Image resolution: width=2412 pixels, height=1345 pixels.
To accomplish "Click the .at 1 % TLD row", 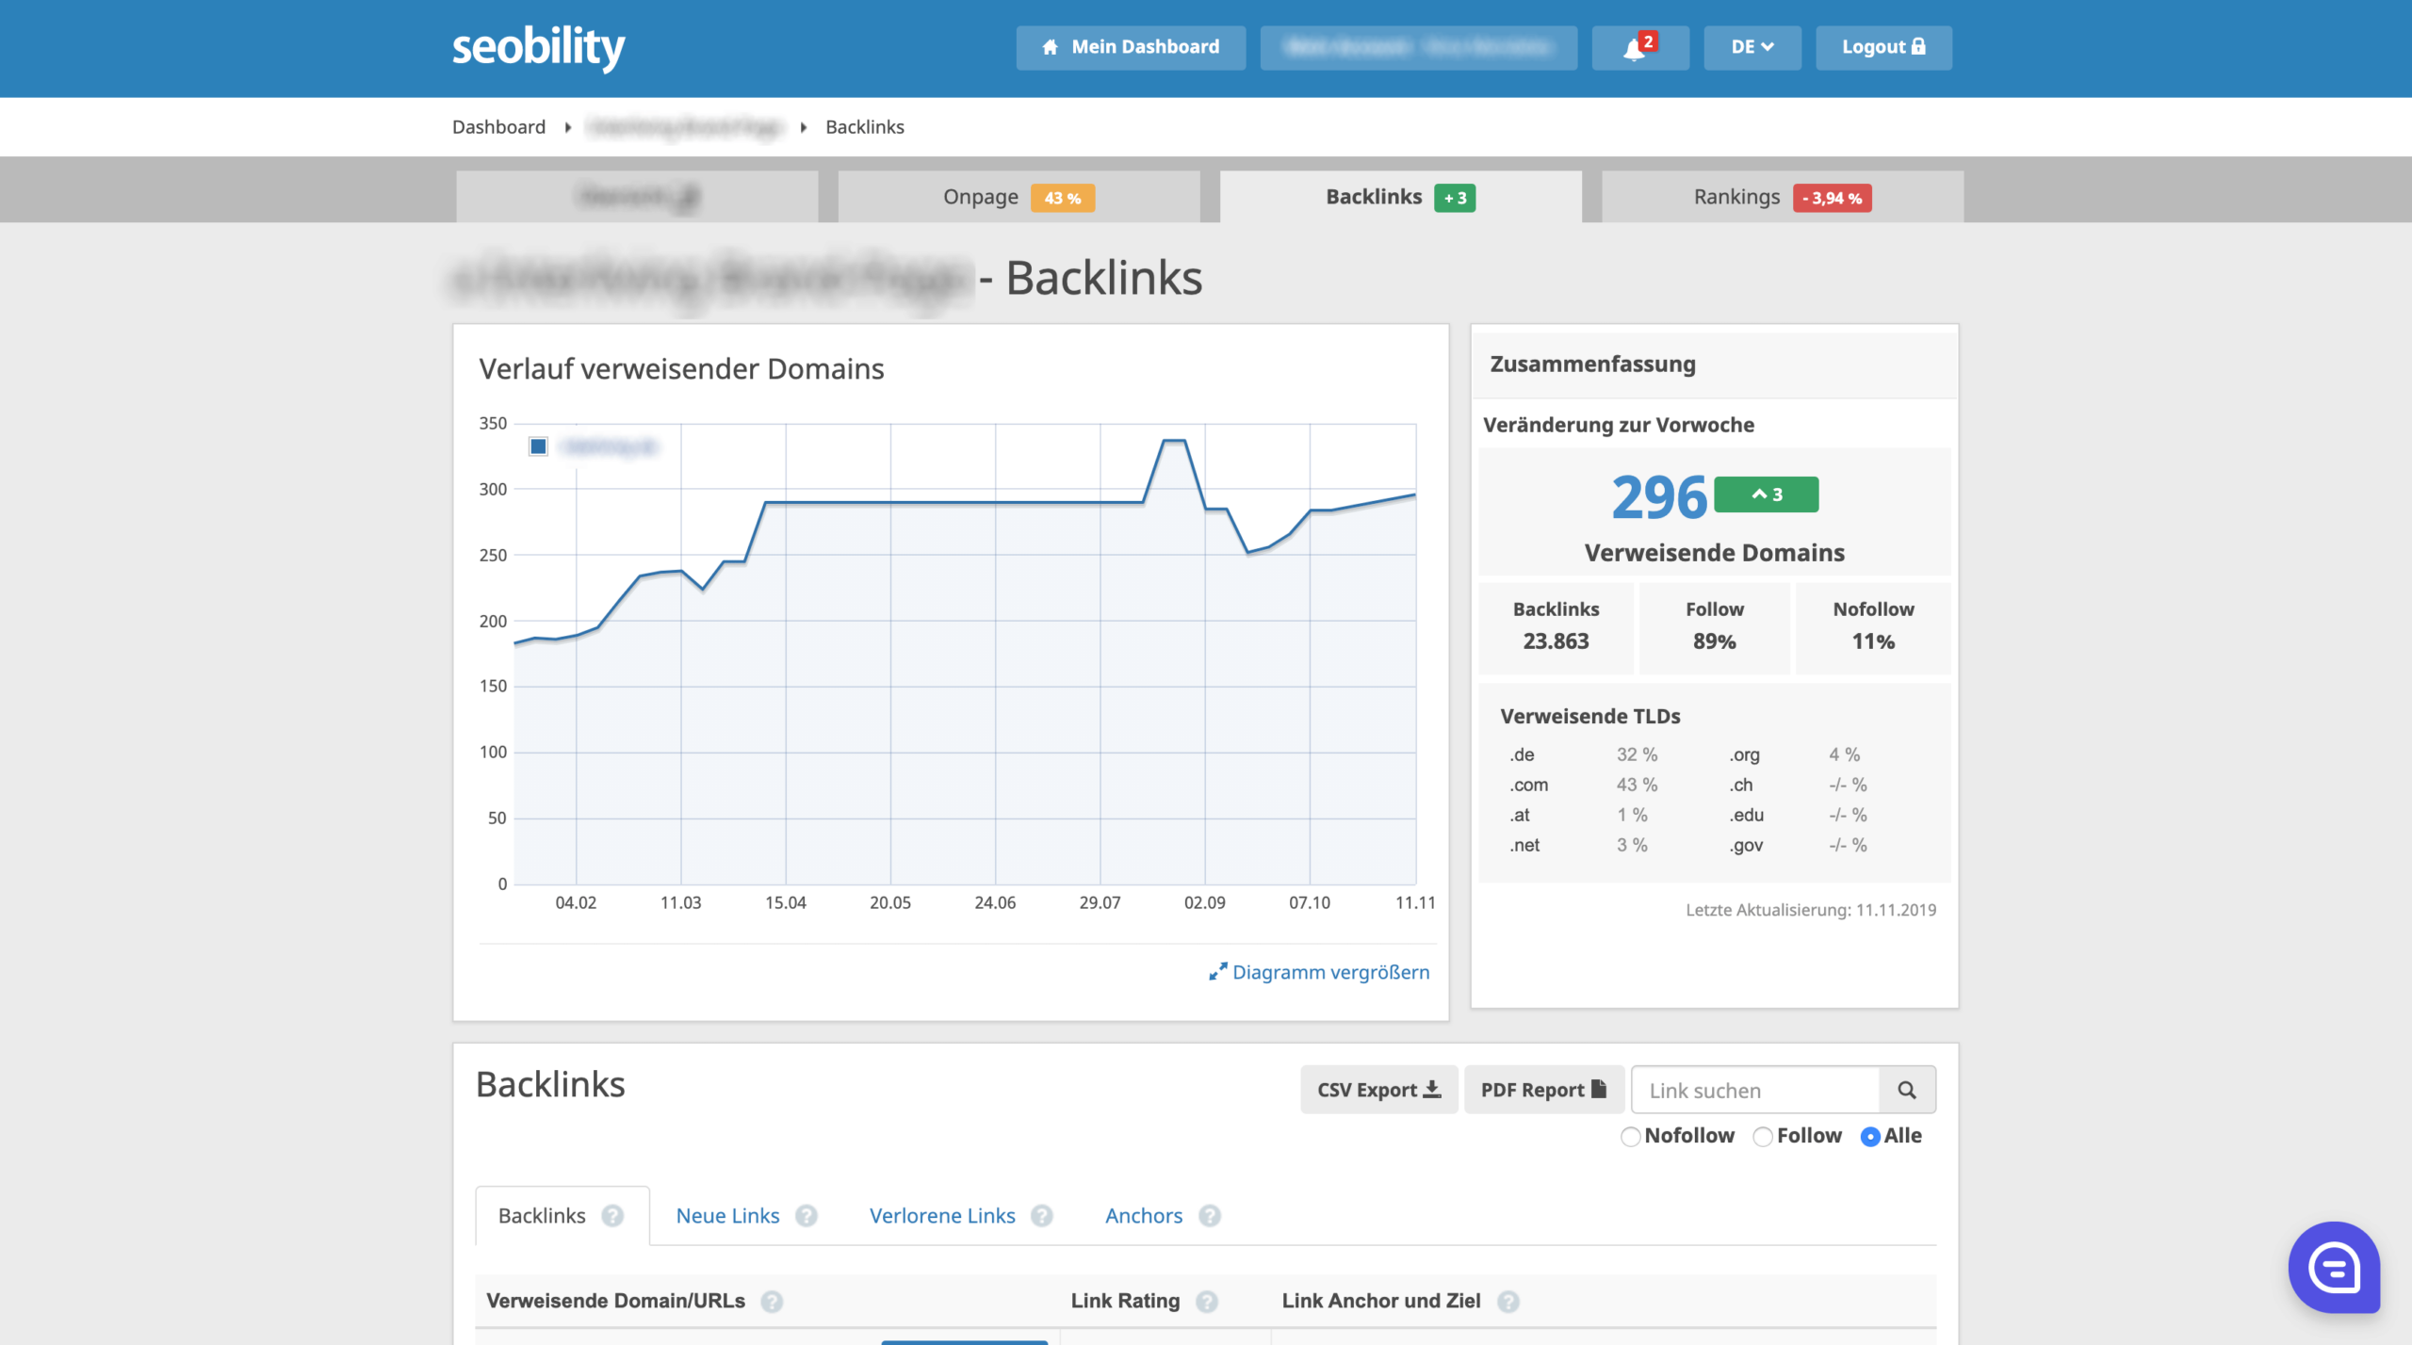I will pyautogui.click(x=1579, y=815).
